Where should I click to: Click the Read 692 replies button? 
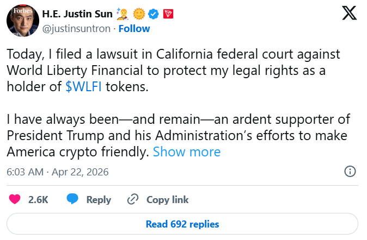pos(182,224)
